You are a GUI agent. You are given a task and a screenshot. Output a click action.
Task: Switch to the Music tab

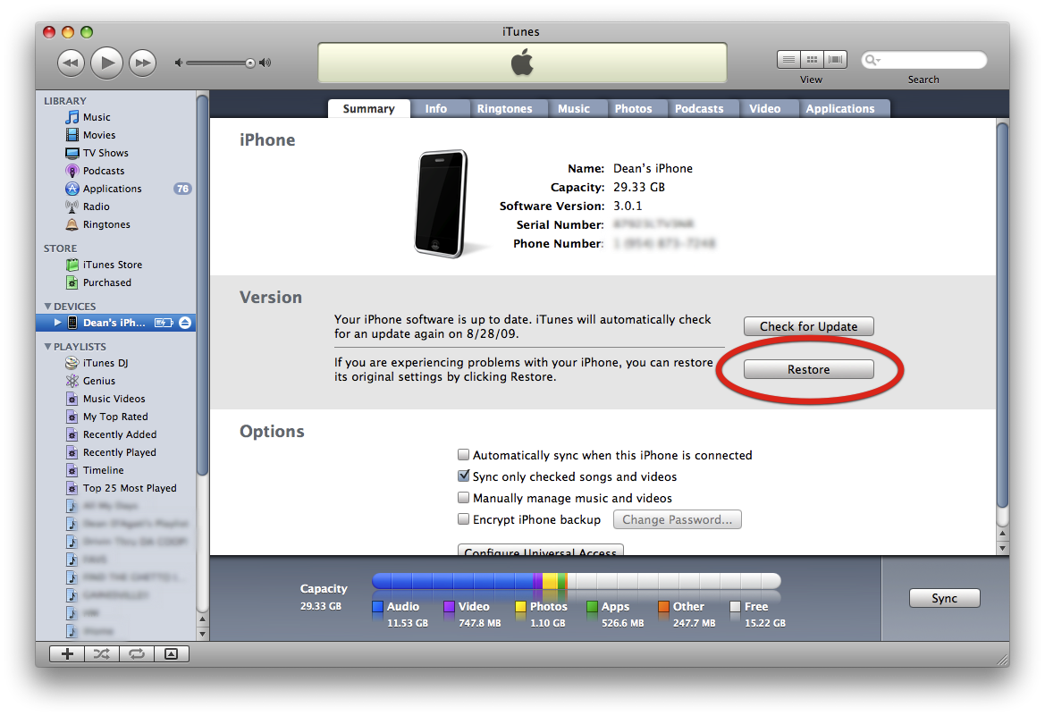pyautogui.click(x=574, y=109)
